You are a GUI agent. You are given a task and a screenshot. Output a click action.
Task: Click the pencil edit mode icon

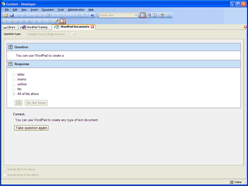point(57,21)
